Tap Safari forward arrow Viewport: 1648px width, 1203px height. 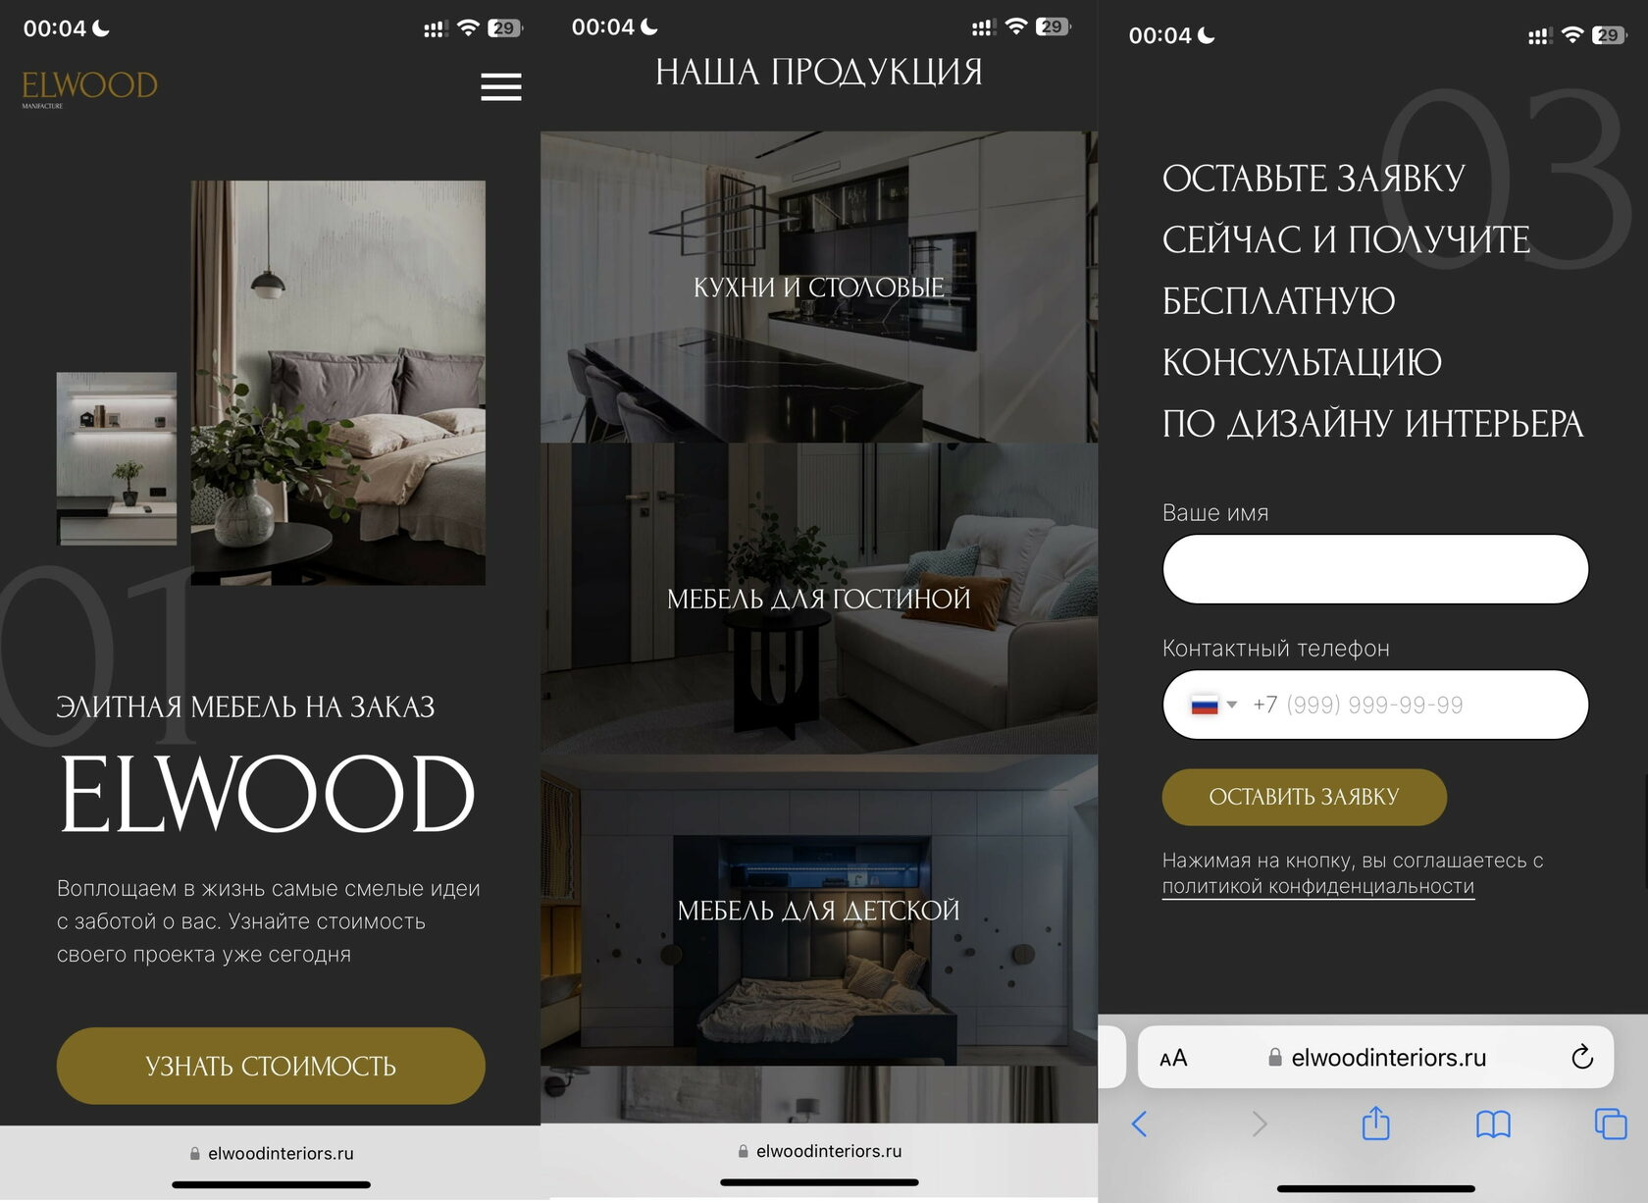tap(1260, 1124)
